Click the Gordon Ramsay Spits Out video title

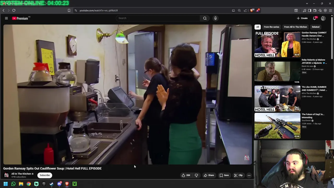tap(52, 168)
